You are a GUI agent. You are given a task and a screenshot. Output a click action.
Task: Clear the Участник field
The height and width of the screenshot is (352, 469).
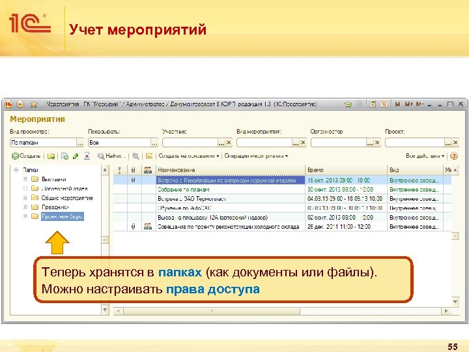(229, 143)
